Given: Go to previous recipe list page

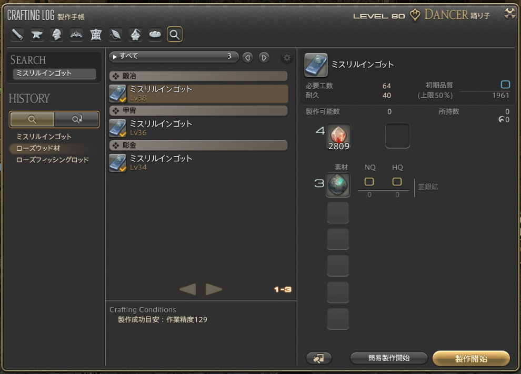Looking at the screenshot, I should click(x=188, y=289).
